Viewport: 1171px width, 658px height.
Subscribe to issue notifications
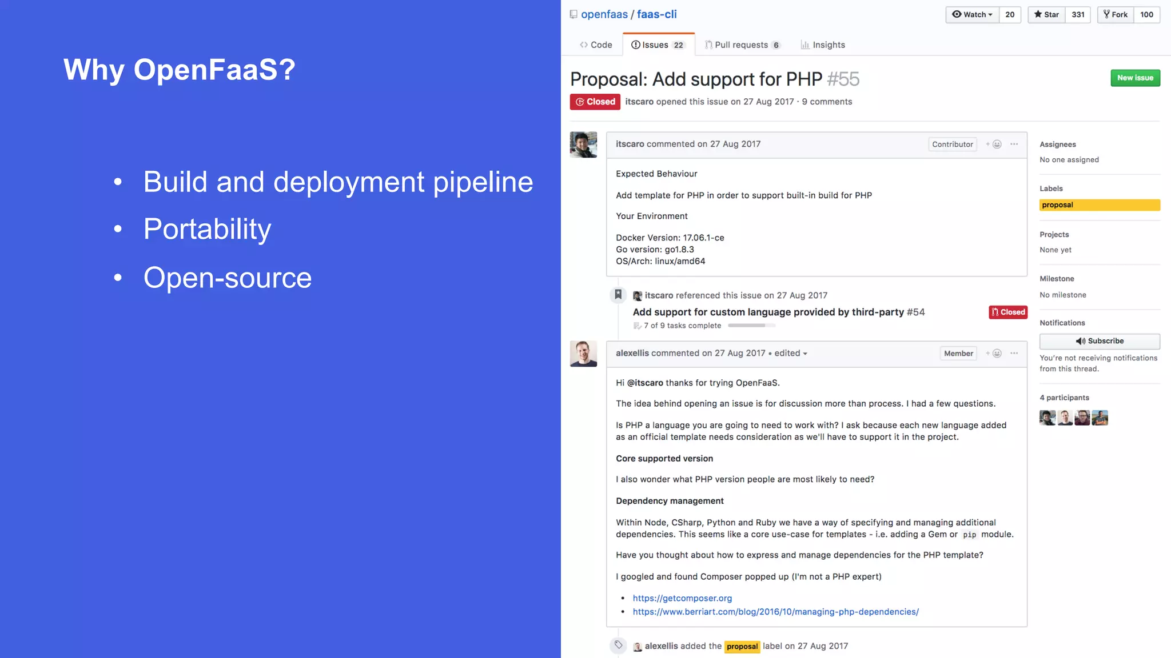(1100, 341)
